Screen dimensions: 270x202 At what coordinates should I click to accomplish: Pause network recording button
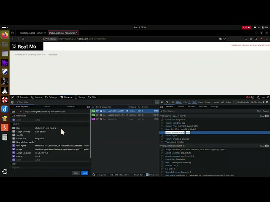coord(152,102)
